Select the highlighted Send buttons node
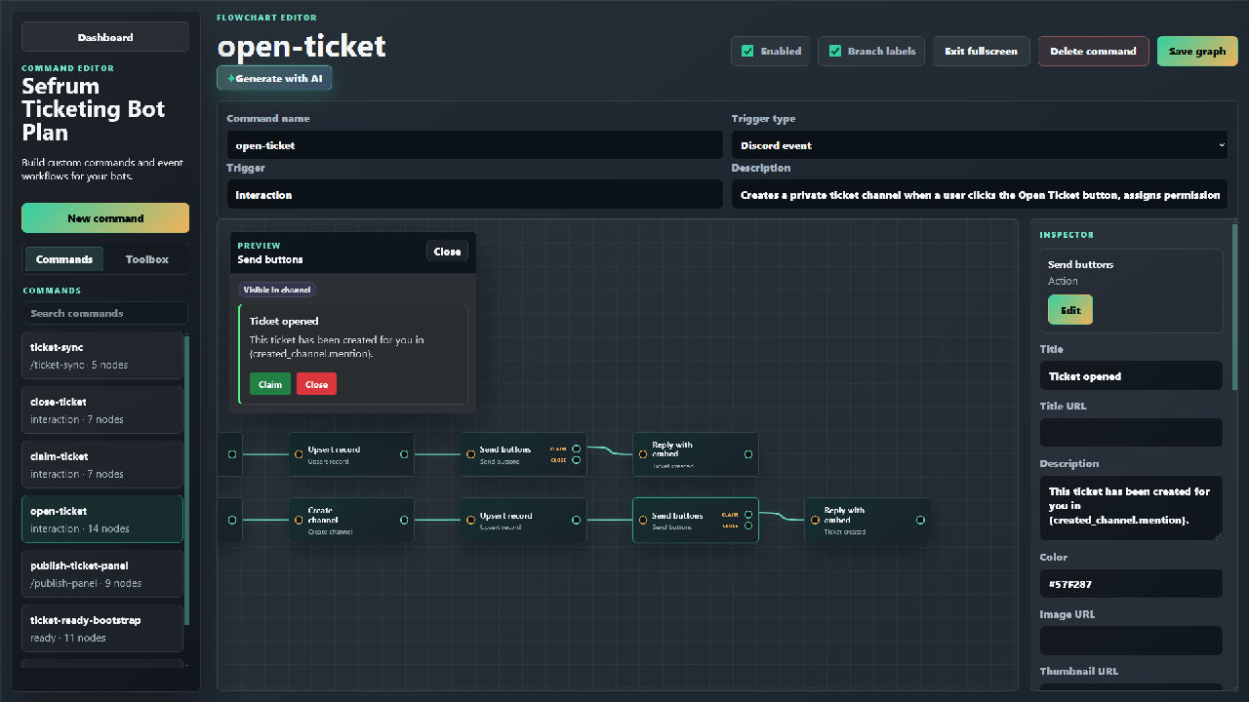Screen dimensions: 1249x702 (x=696, y=520)
